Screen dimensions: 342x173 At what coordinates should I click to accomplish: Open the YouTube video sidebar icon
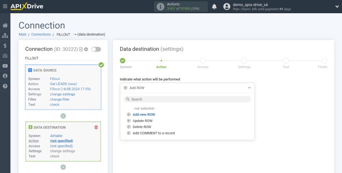click(x=5, y=66)
